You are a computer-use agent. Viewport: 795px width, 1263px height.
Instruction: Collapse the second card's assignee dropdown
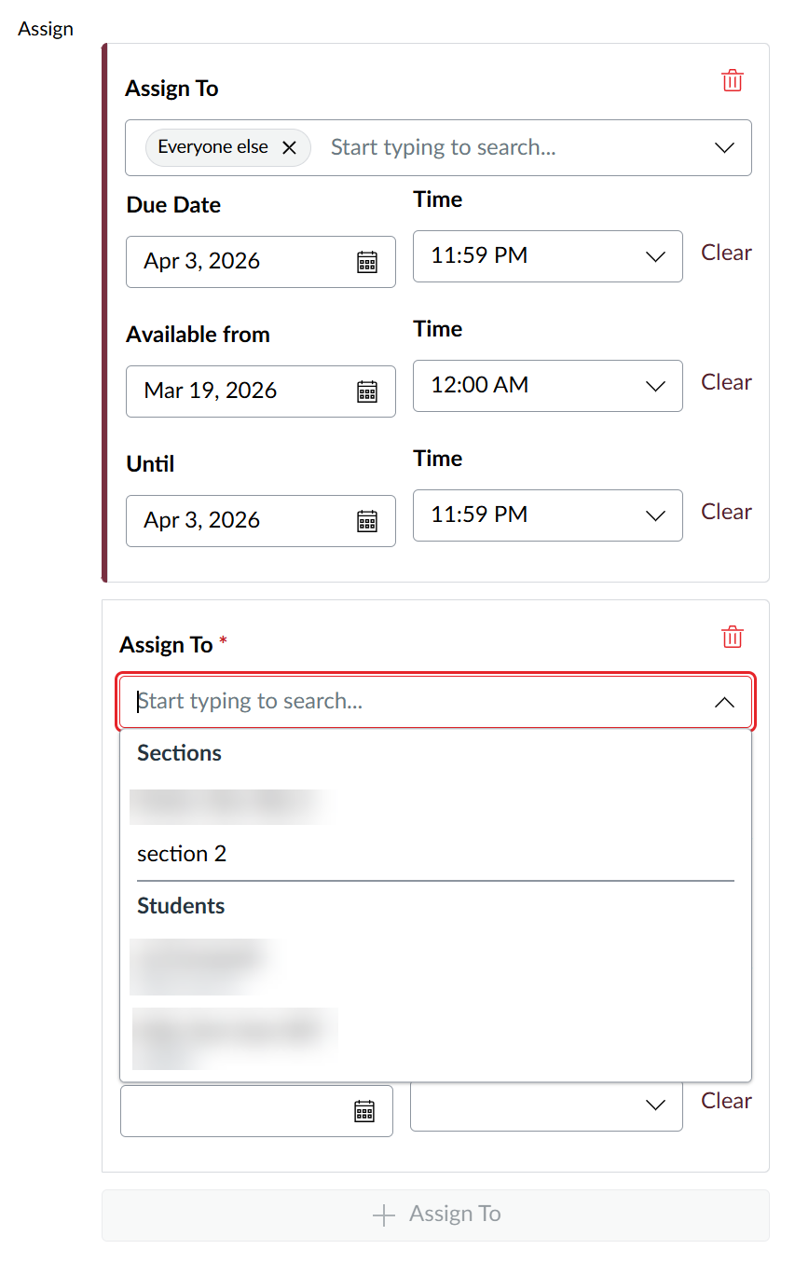725,701
